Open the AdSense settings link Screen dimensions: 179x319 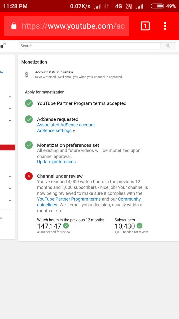point(54,131)
